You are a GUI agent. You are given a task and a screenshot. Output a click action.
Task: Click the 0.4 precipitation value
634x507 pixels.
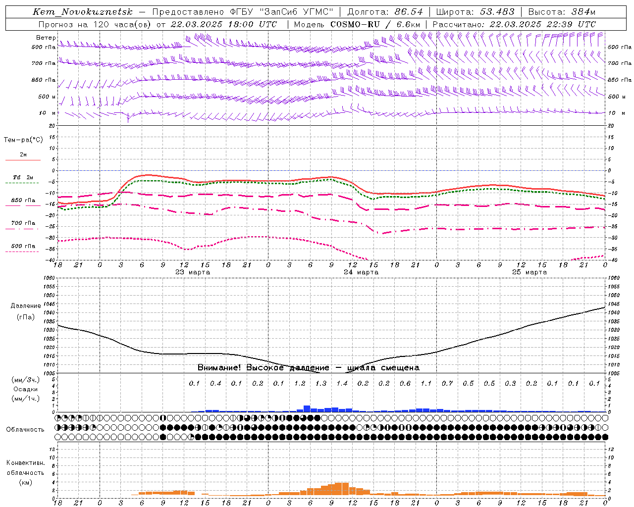[215, 383]
